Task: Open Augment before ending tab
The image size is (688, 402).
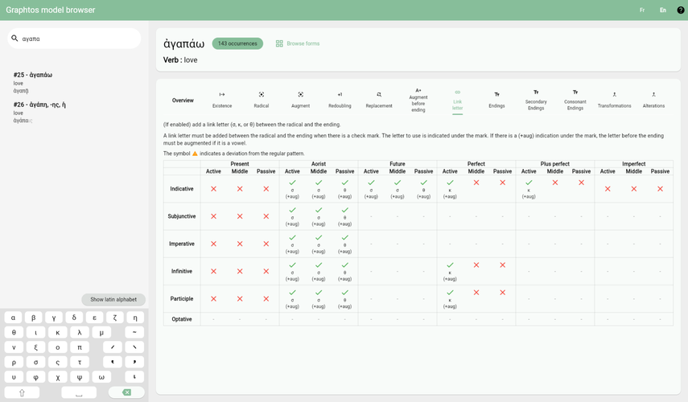Action: 418,100
